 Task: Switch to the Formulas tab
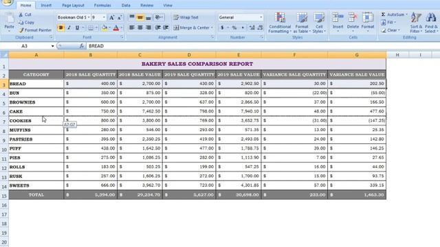102,5
